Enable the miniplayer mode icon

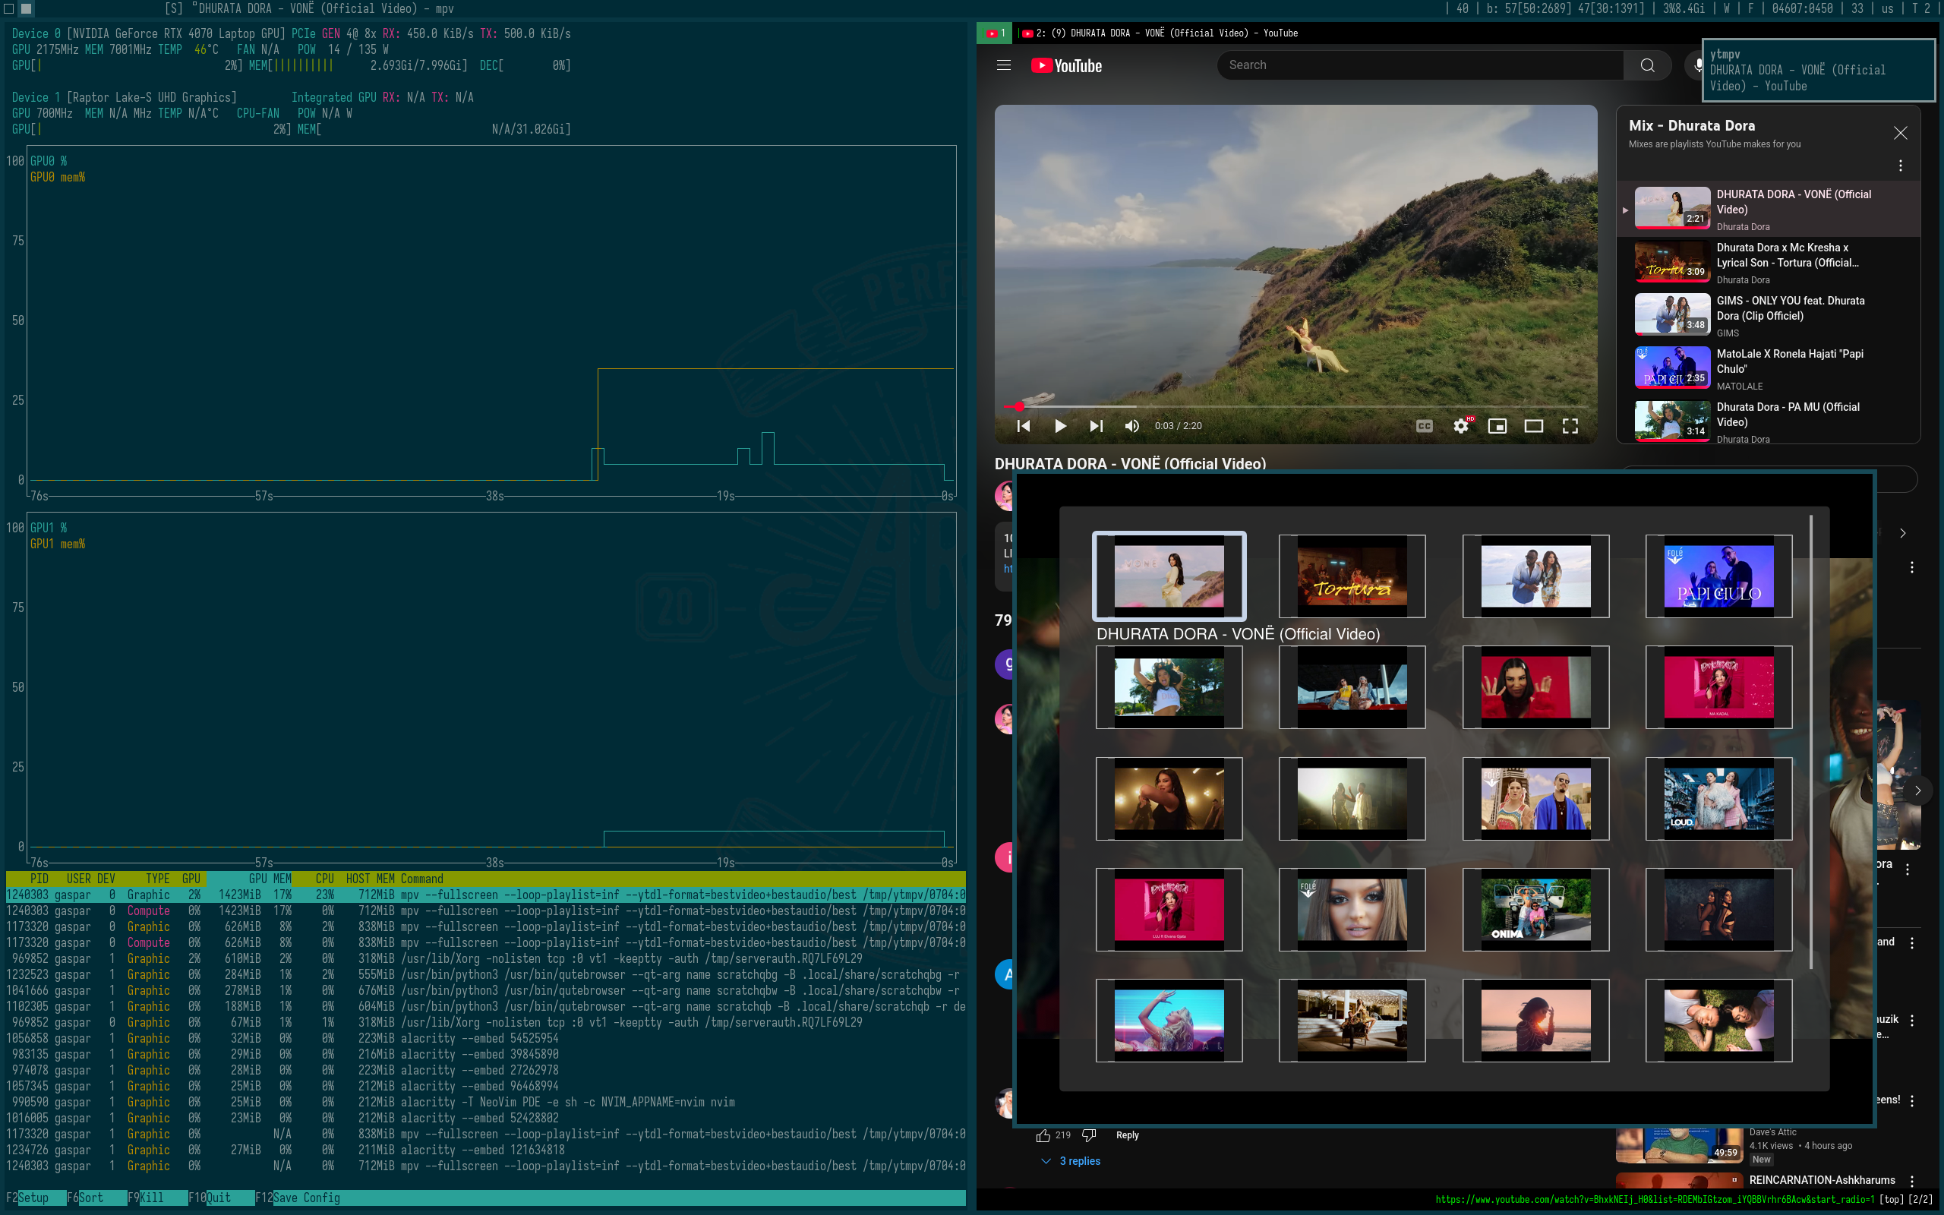point(1497,426)
